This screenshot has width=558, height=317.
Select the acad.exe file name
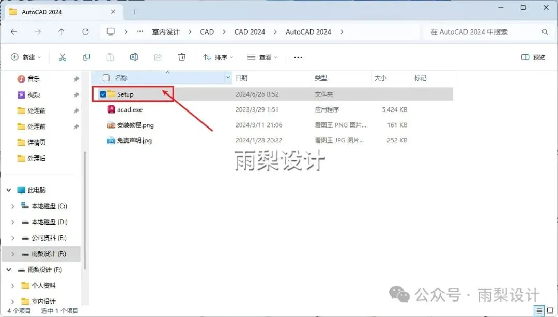pos(130,109)
